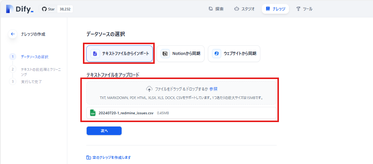Click the text file document icon
This screenshot has width=373, height=164.
95,54
